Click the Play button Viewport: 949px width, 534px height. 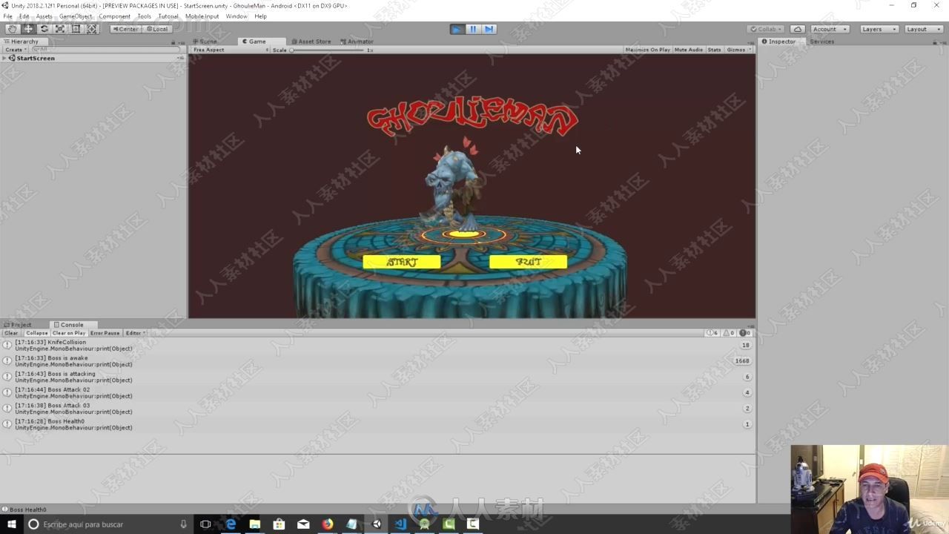pos(457,29)
